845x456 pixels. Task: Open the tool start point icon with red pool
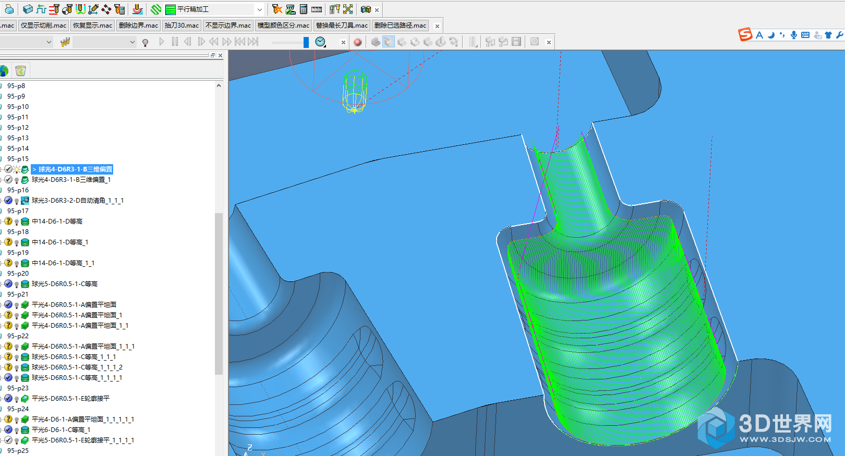[x=137, y=9]
